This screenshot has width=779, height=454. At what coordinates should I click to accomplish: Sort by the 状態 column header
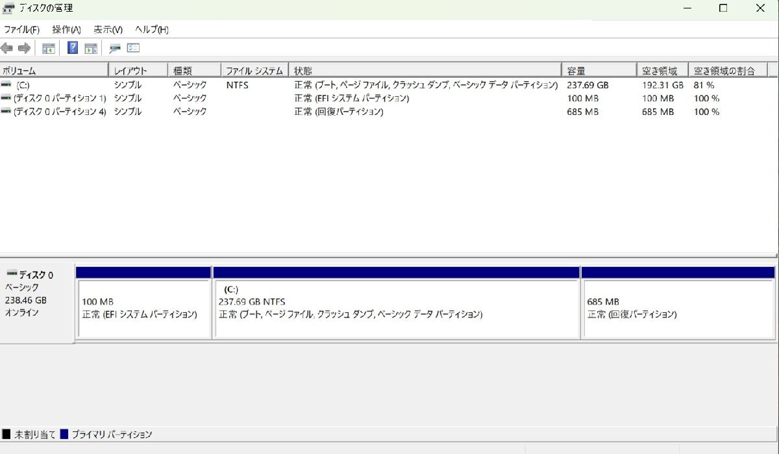(x=425, y=71)
